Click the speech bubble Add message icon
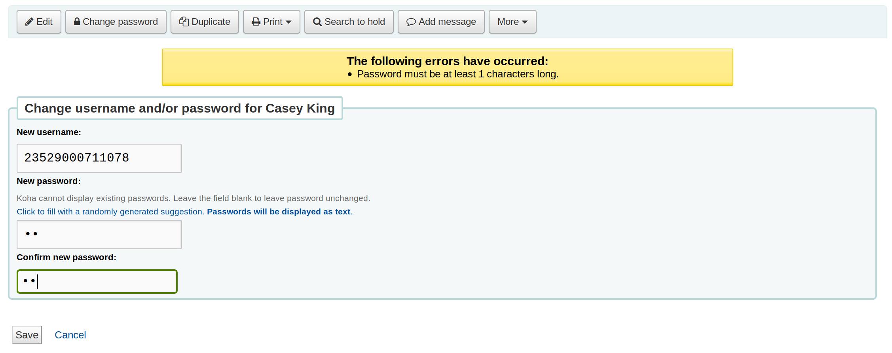Image resolution: width=892 pixels, height=353 pixels. tap(411, 22)
